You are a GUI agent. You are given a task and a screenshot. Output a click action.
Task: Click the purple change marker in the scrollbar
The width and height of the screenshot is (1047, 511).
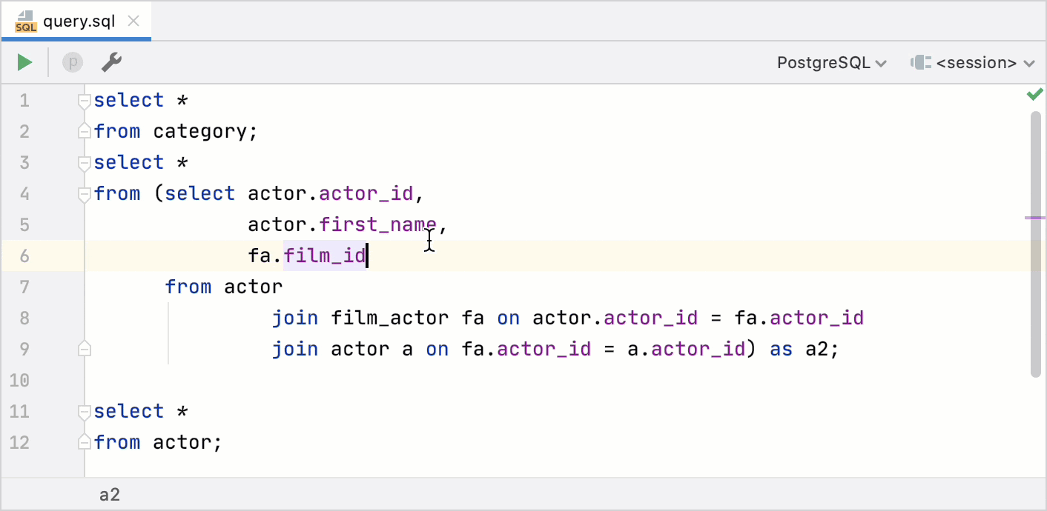1034,217
